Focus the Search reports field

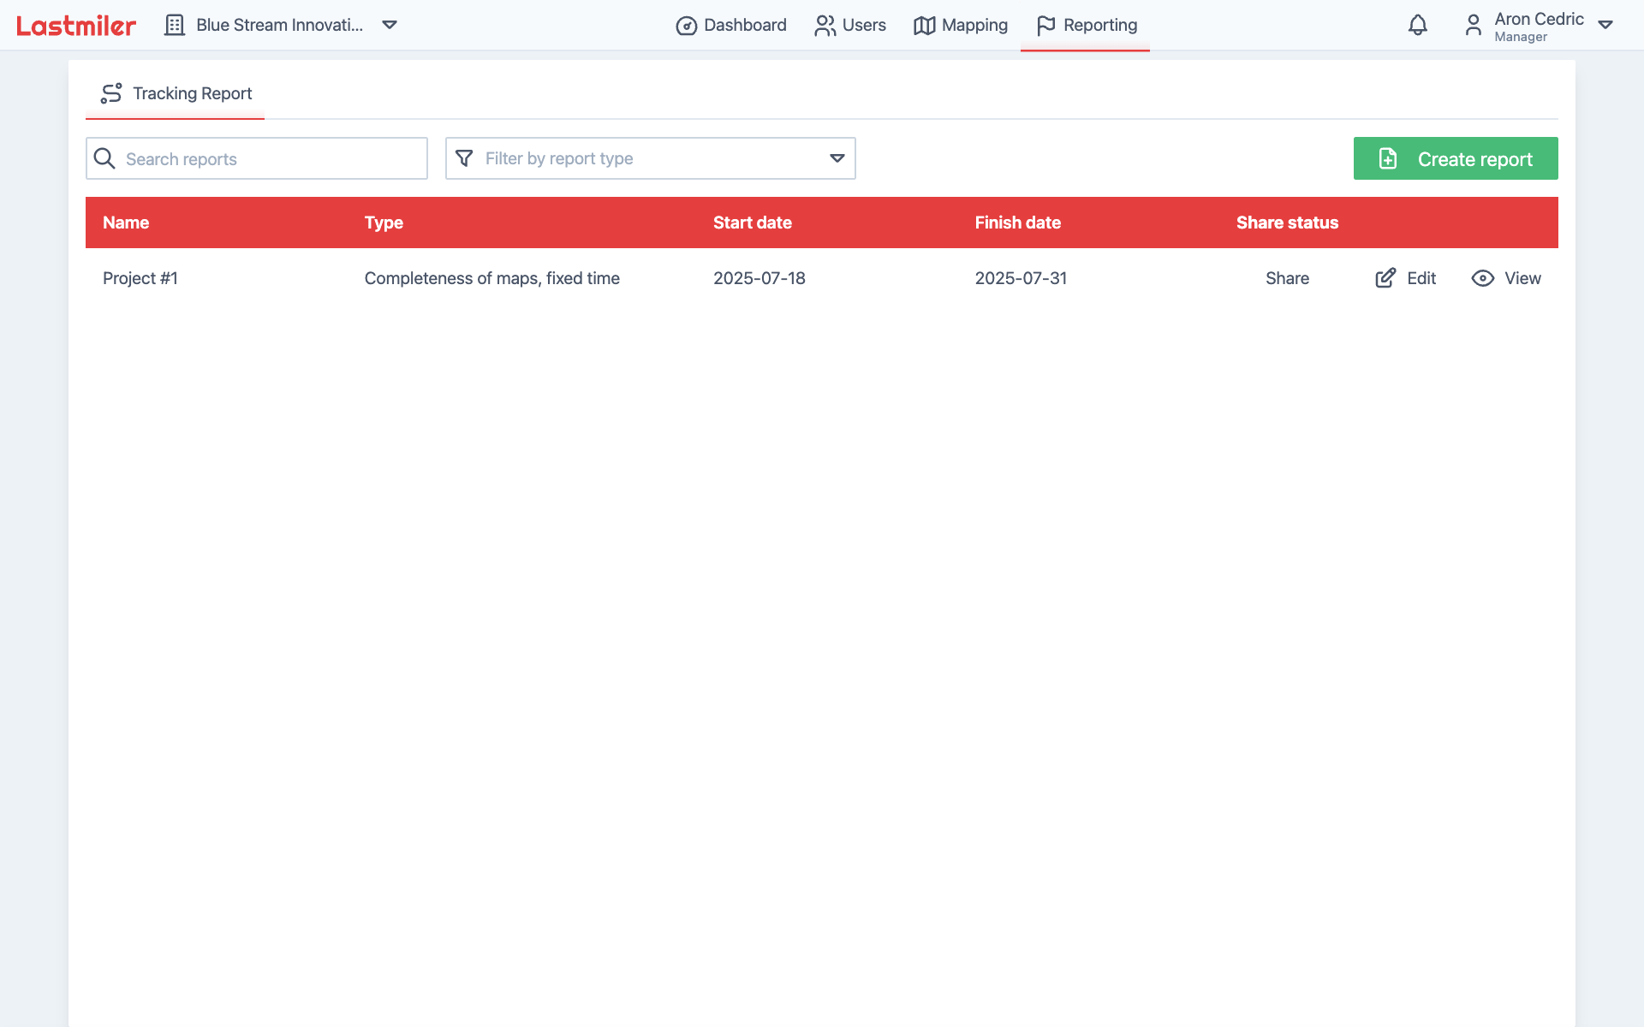[x=257, y=158]
